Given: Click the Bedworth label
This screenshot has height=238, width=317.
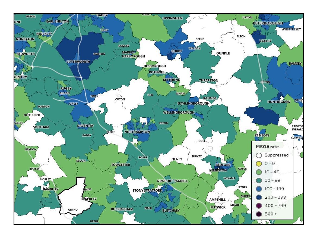Looking at the screenshot, I should pyautogui.click(x=26, y=54).
